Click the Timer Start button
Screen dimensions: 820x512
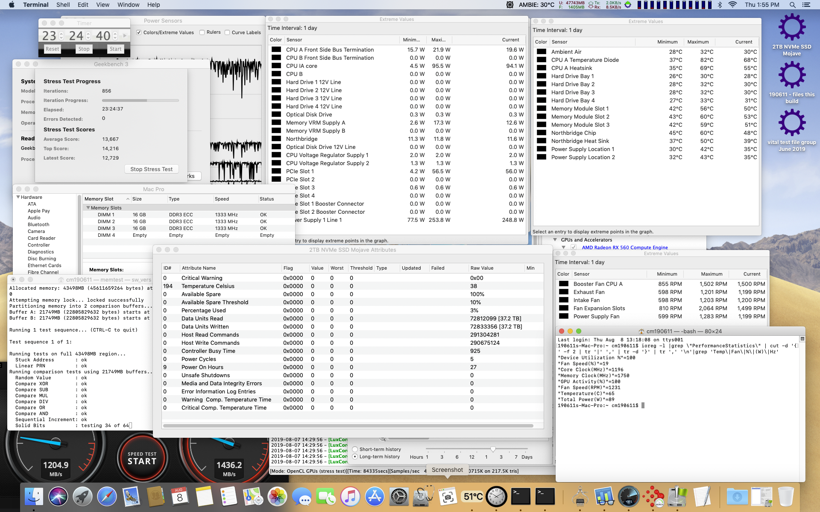tap(116, 49)
